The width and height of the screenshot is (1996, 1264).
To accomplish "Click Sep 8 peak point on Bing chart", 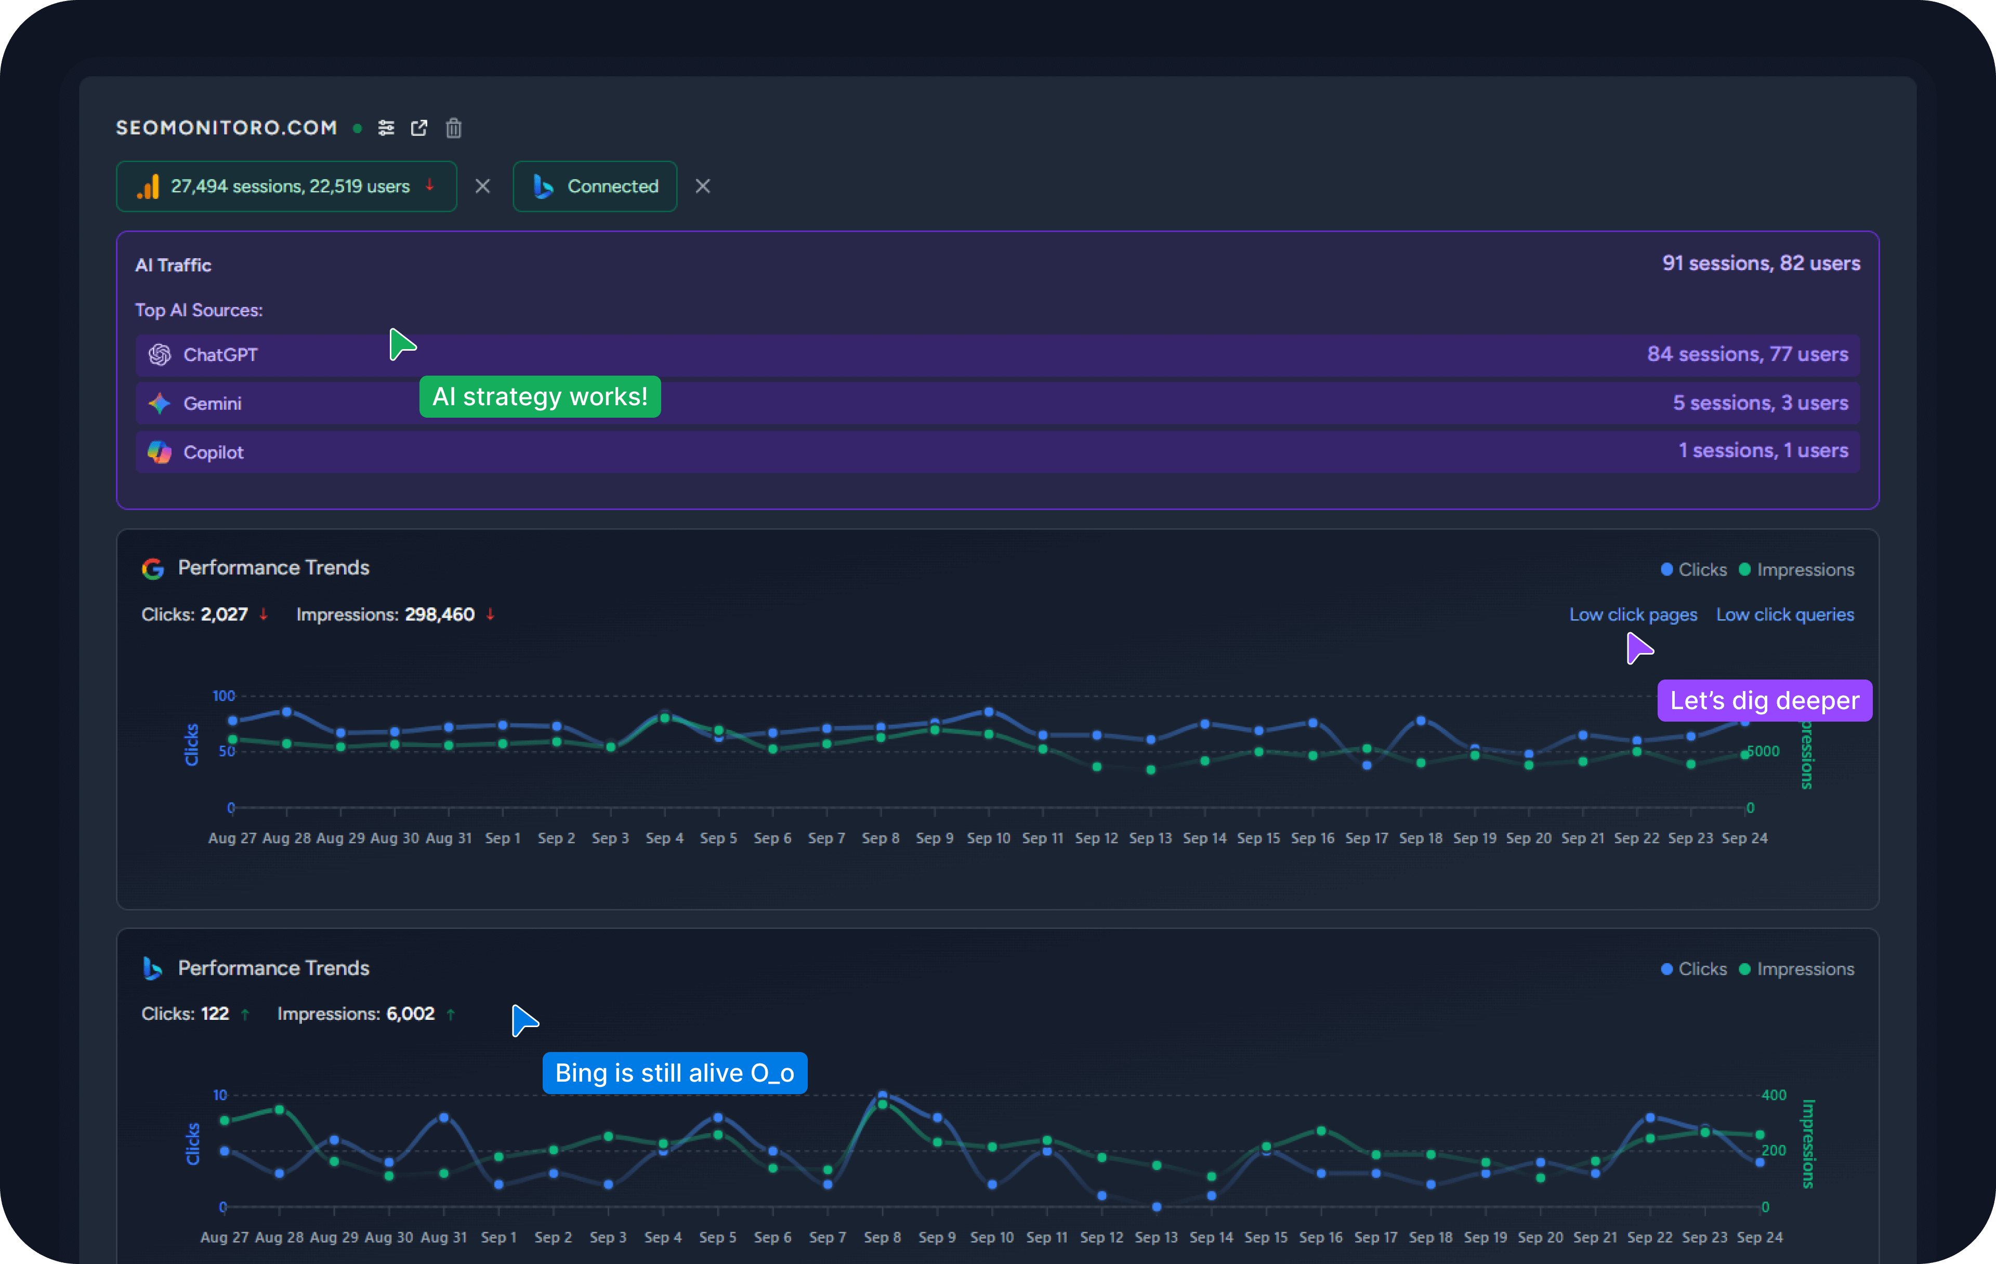I will click(882, 1096).
